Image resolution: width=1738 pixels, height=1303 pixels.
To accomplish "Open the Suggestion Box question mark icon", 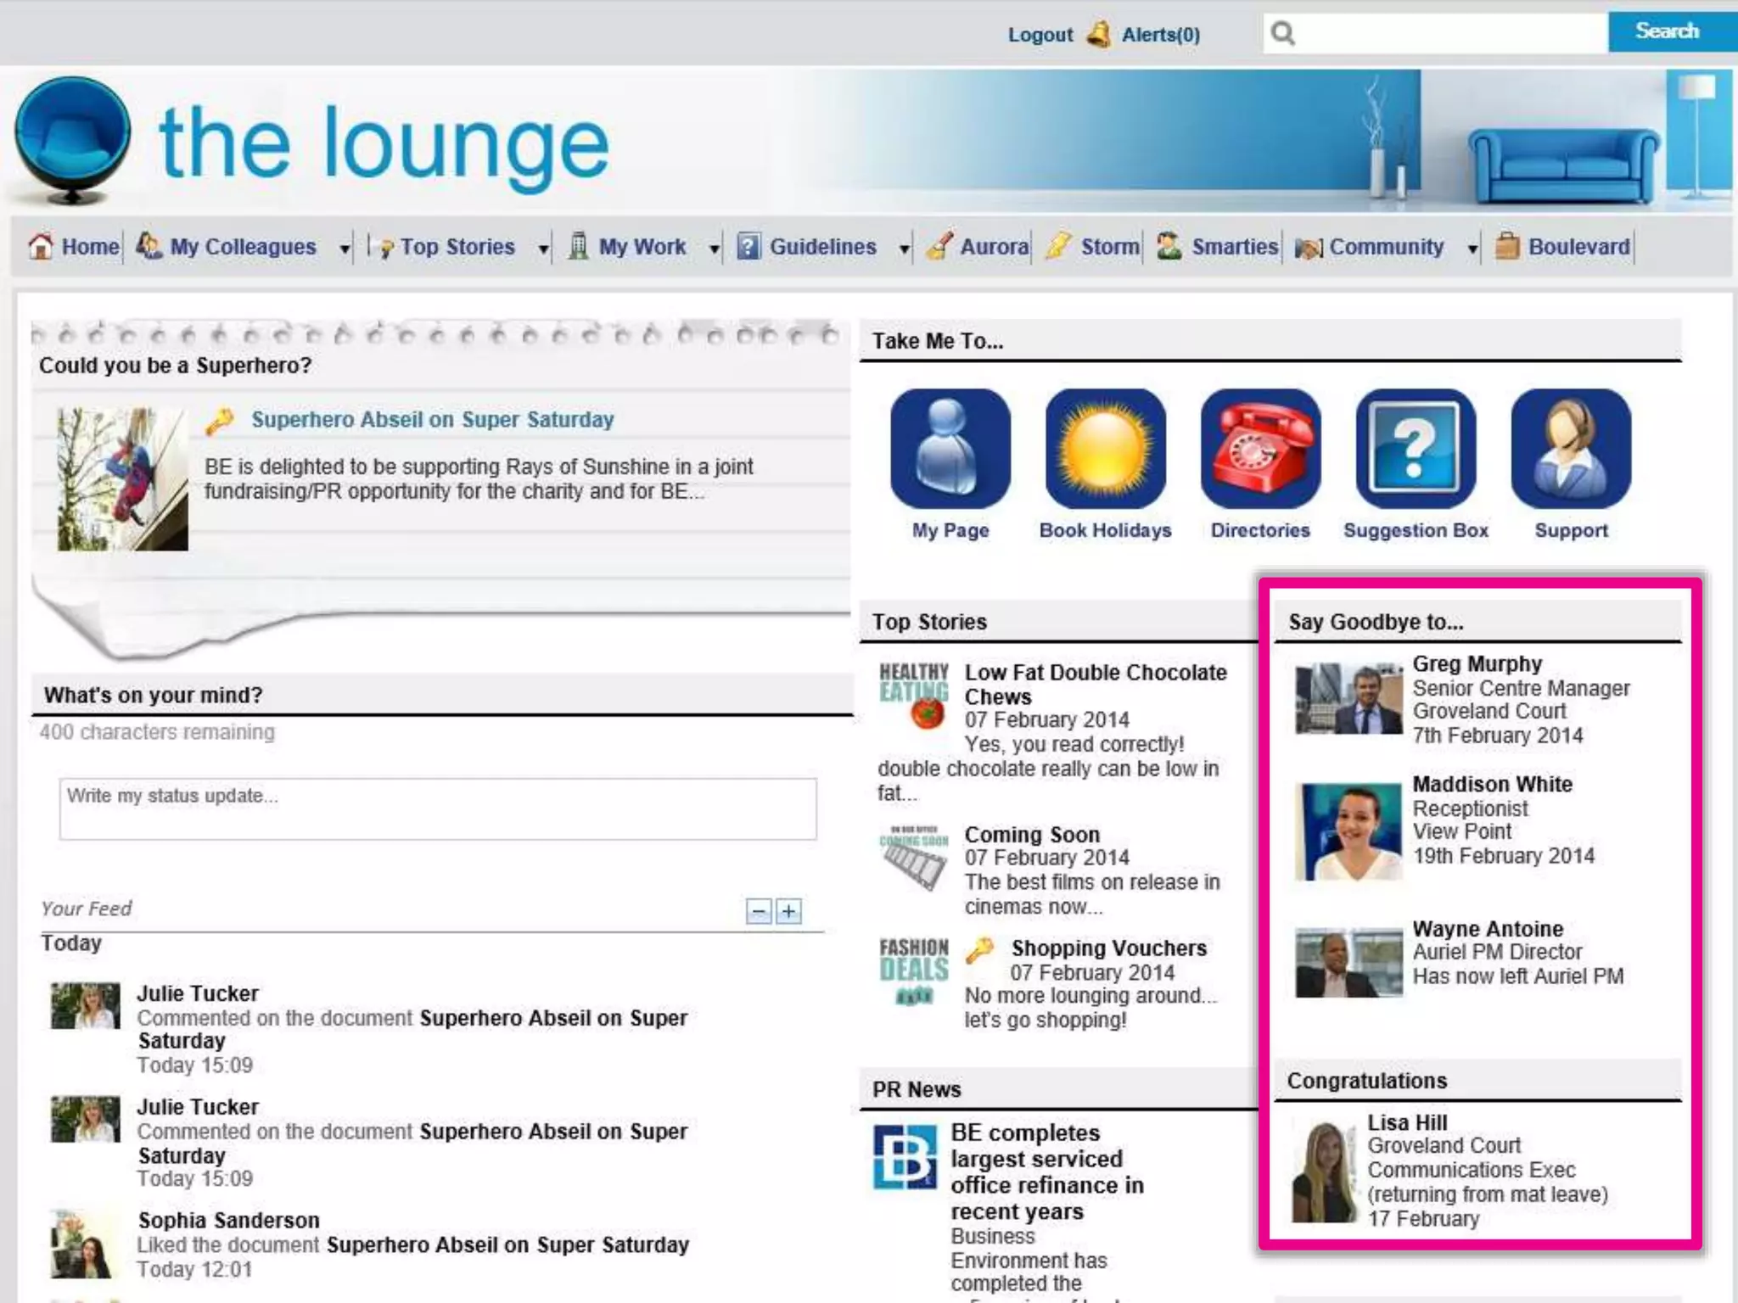I will 1416,449.
